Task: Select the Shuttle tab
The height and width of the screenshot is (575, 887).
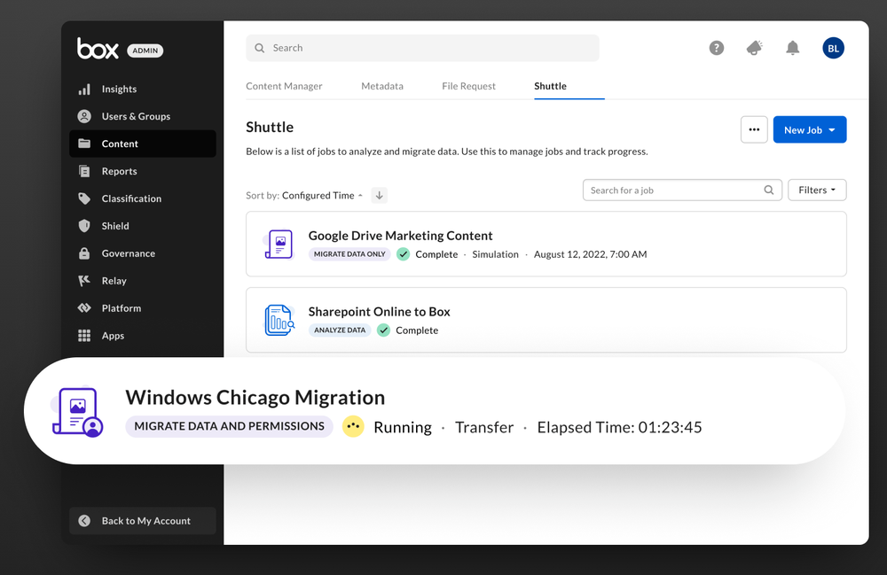Action: pos(551,86)
